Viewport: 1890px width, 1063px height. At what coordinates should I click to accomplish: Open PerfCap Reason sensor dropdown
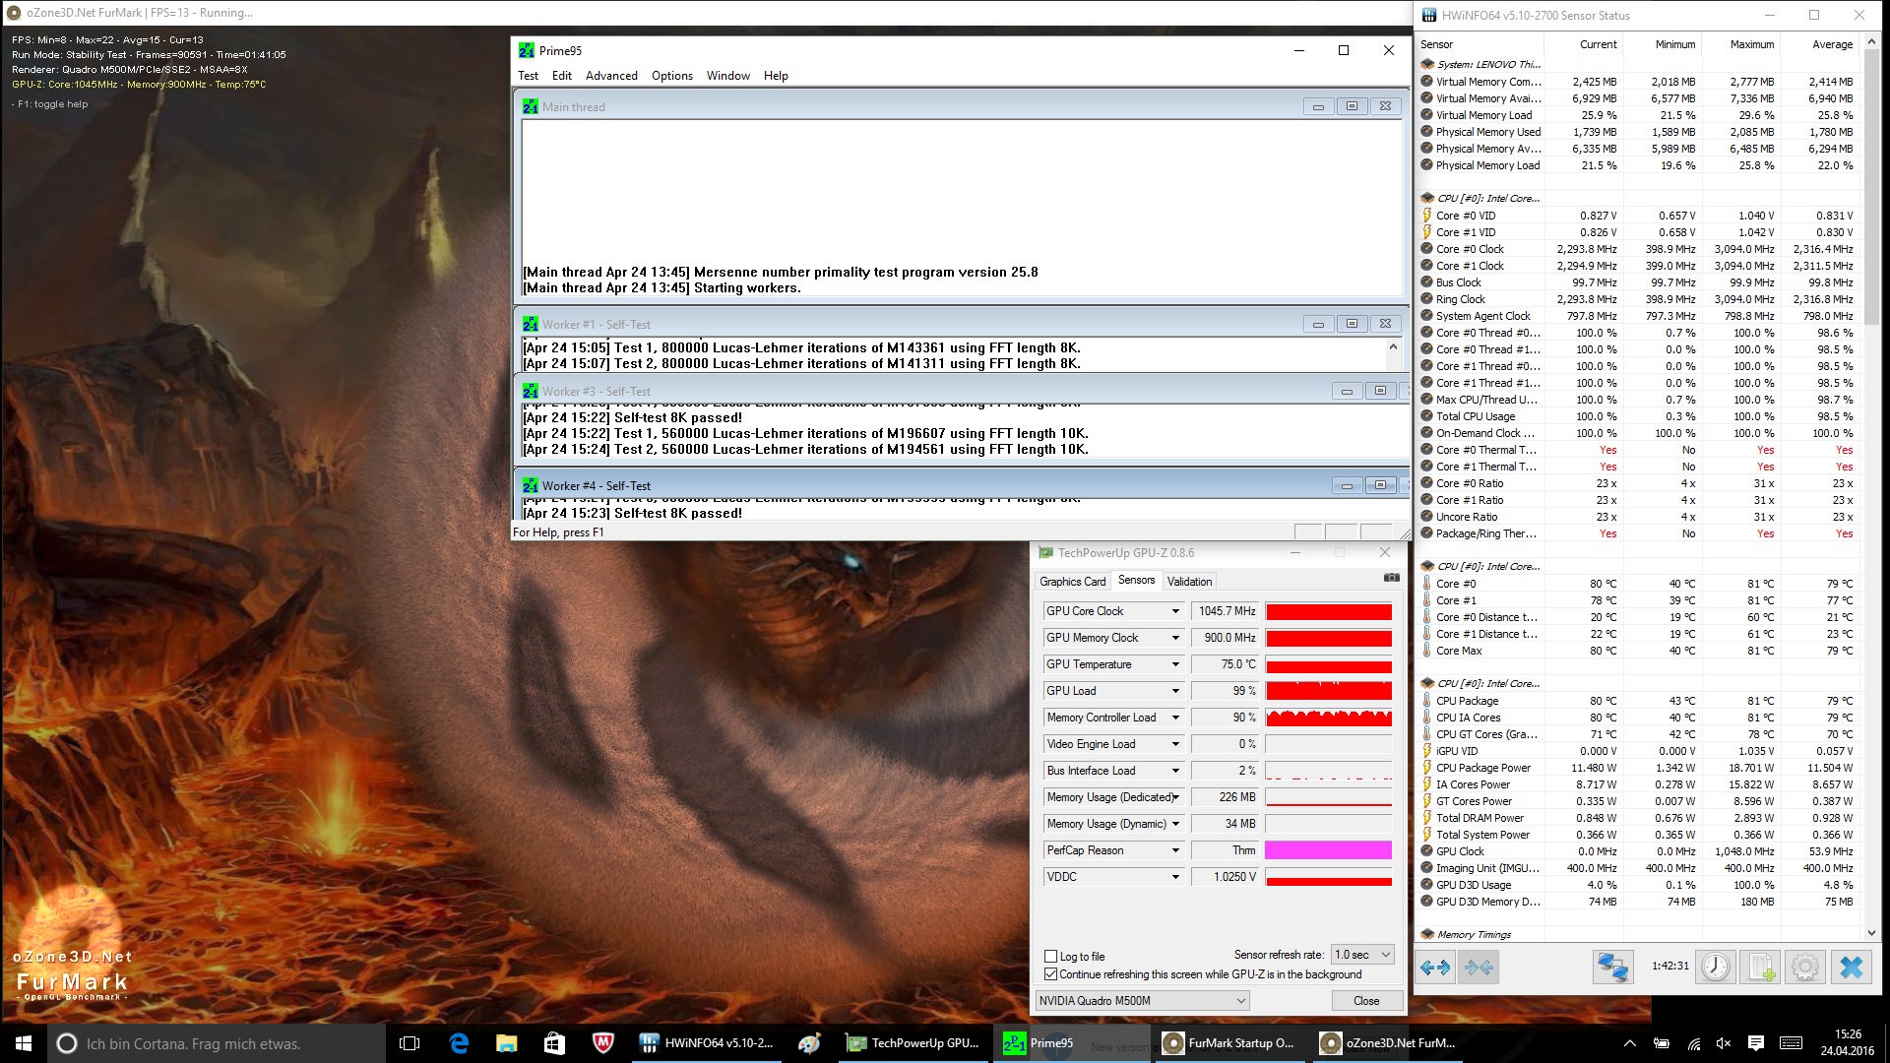pyautogui.click(x=1174, y=850)
